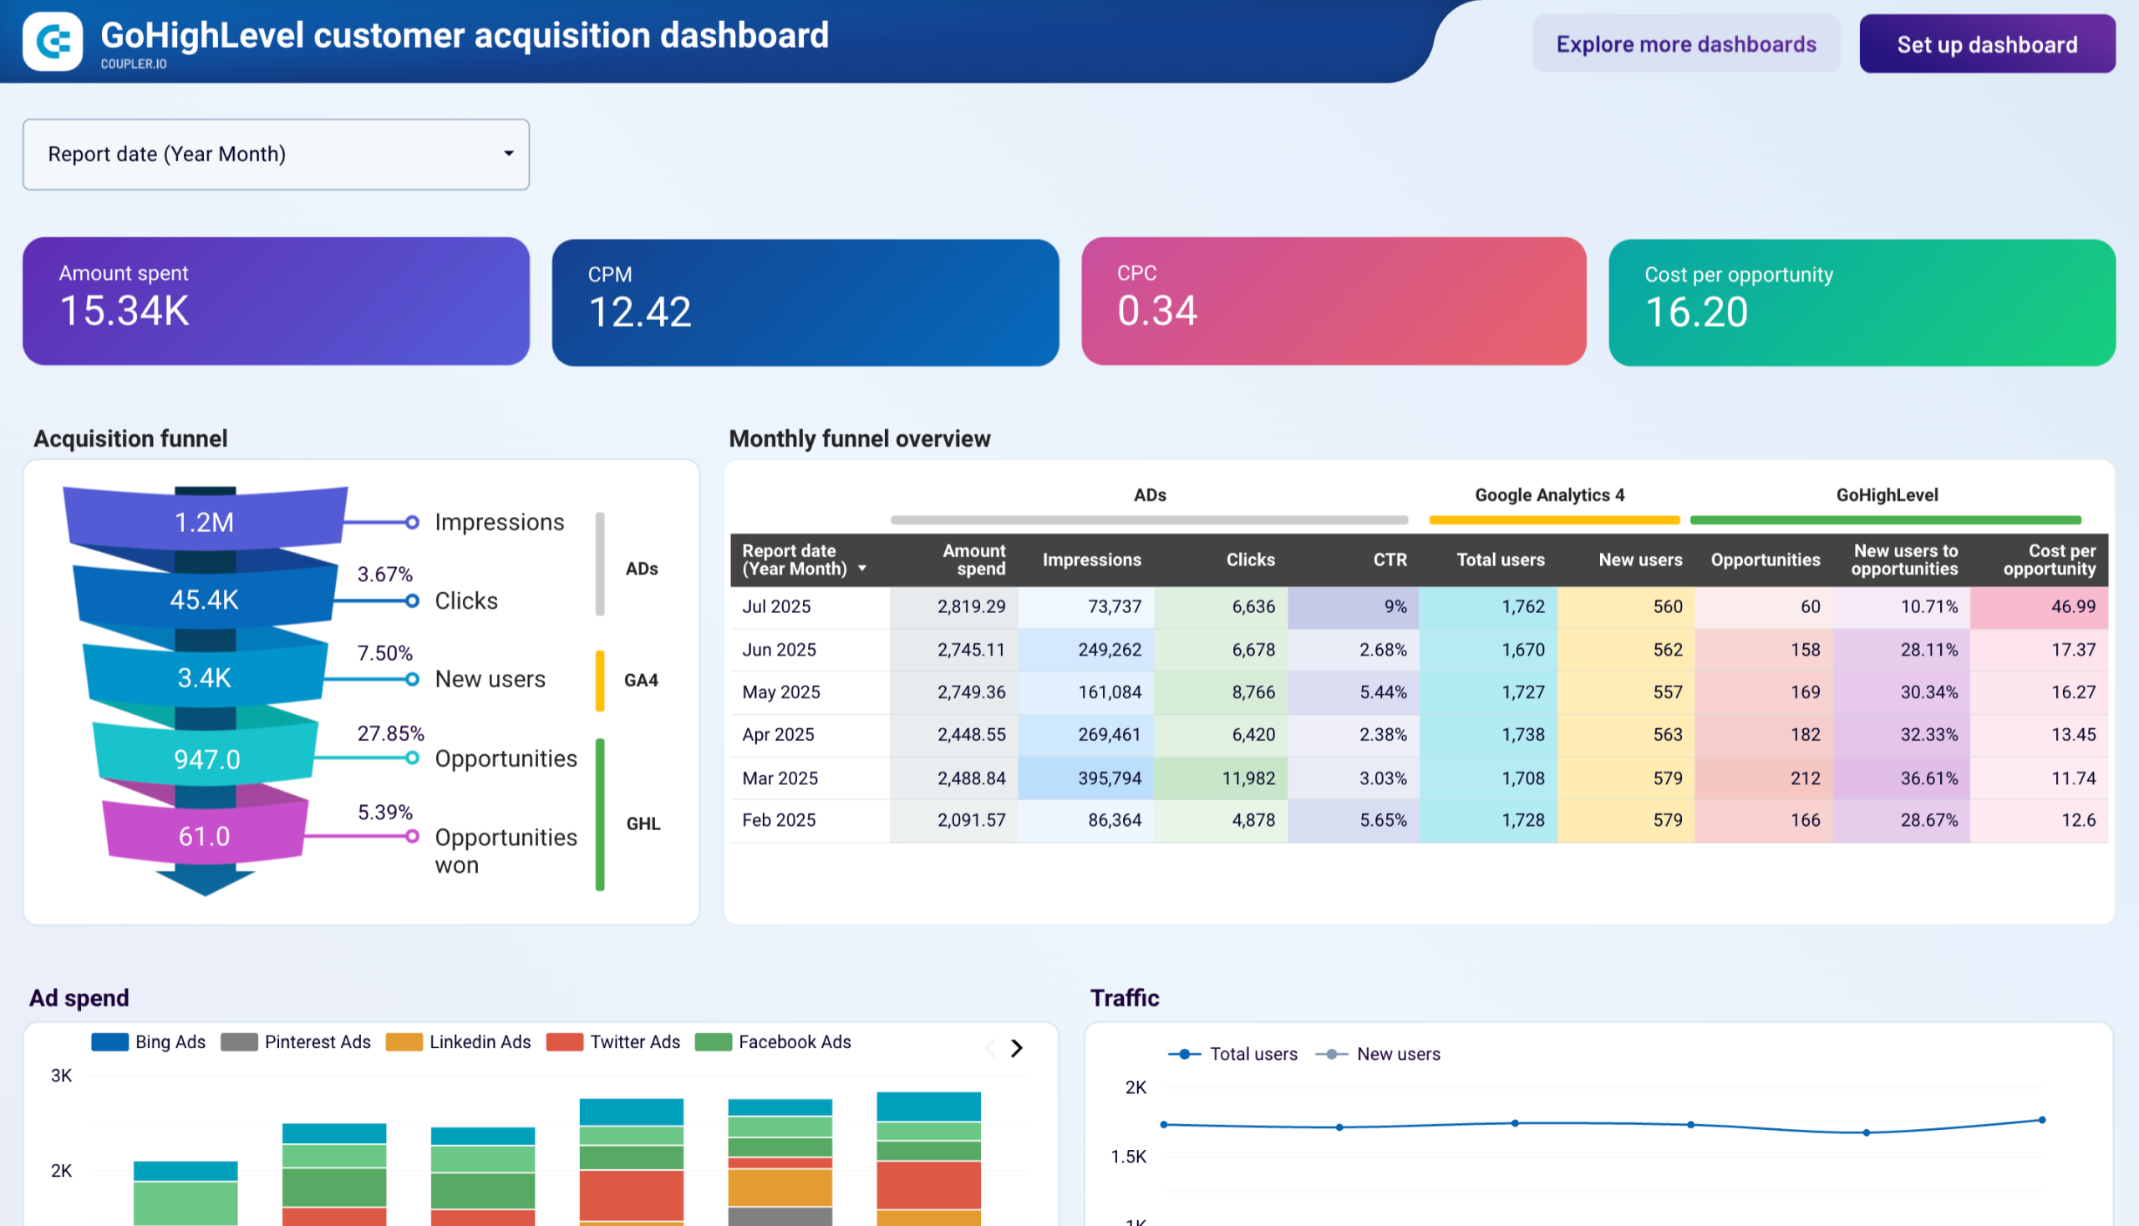Image resolution: width=2139 pixels, height=1226 pixels.
Task: Click the sort caret on Report date column
Action: tap(862, 570)
